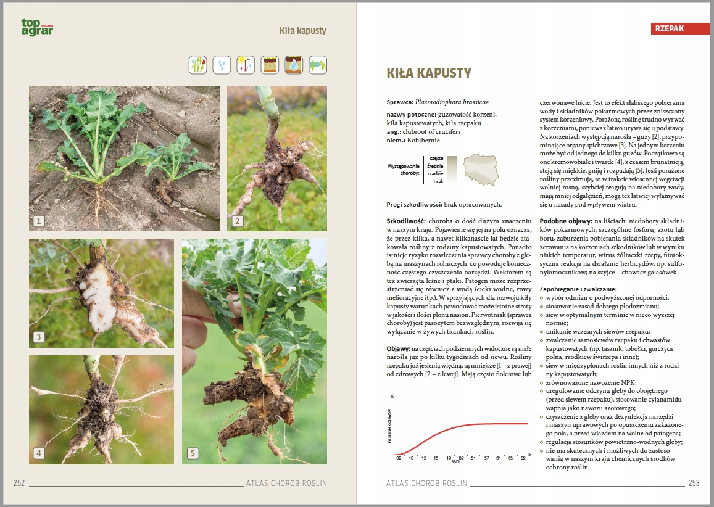The height and width of the screenshot is (507, 714).
Task: Click bullet 'zrównoważone nawożenie NPK'
Action: 591,382
